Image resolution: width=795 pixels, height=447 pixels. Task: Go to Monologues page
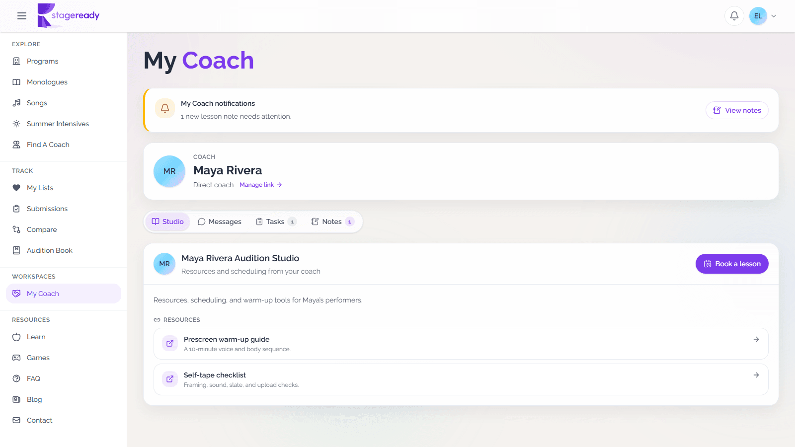pyautogui.click(x=64, y=82)
